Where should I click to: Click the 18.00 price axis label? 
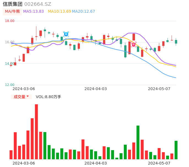[x=10, y=21]
